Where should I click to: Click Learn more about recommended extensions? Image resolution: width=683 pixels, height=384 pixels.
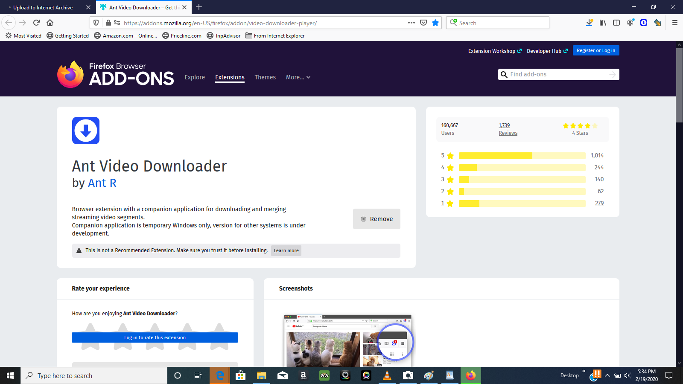coord(286,250)
